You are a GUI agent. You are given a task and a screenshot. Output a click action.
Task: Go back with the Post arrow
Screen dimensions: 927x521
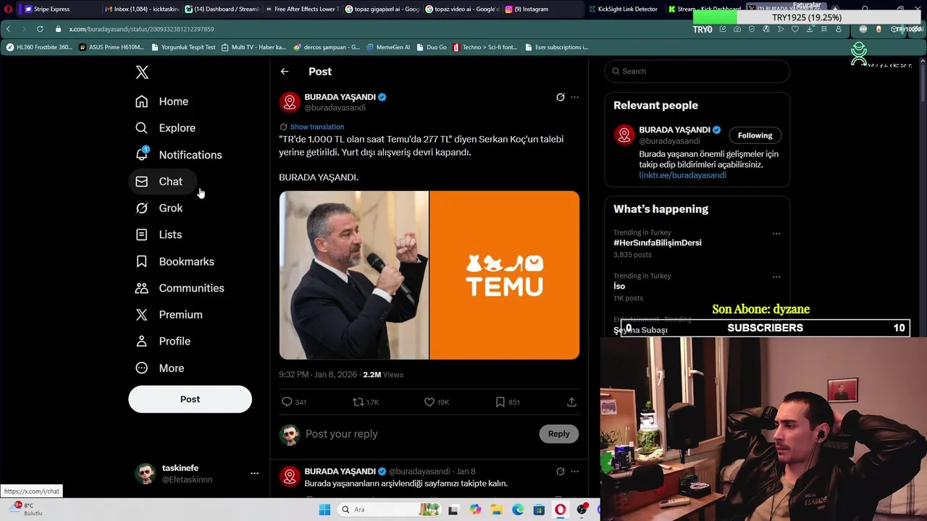[x=285, y=72]
